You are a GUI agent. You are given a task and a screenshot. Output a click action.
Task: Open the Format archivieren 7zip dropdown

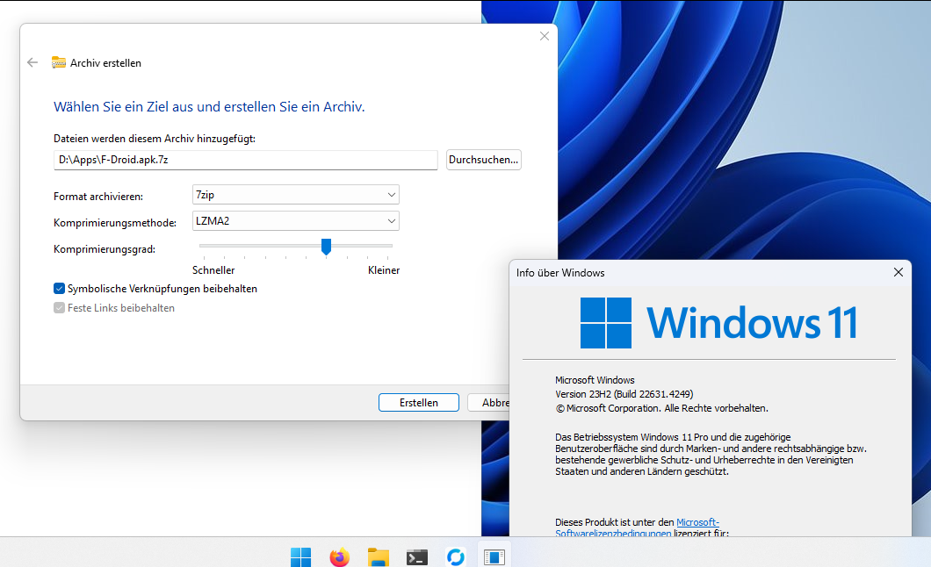(x=296, y=195)
